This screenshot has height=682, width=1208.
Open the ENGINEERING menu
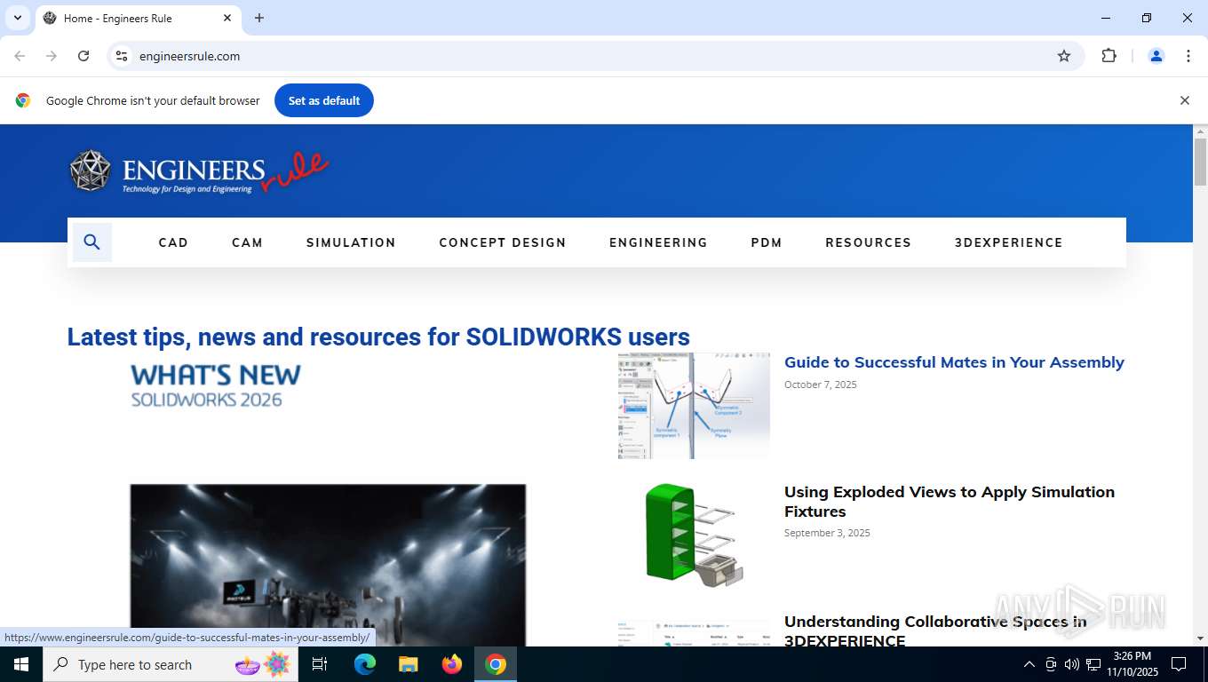658,242
